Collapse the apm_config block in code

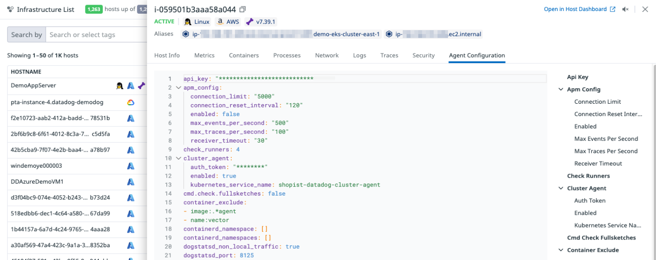coord(178,88)
